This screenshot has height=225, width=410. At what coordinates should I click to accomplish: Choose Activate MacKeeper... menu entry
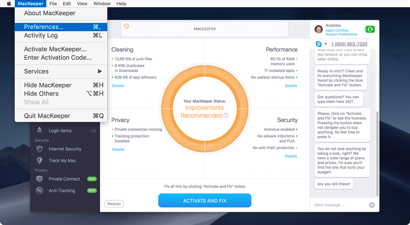pos(61,49)
